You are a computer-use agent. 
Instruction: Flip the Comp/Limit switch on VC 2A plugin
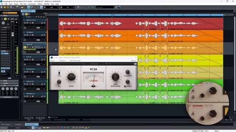[x=59, y=73]
